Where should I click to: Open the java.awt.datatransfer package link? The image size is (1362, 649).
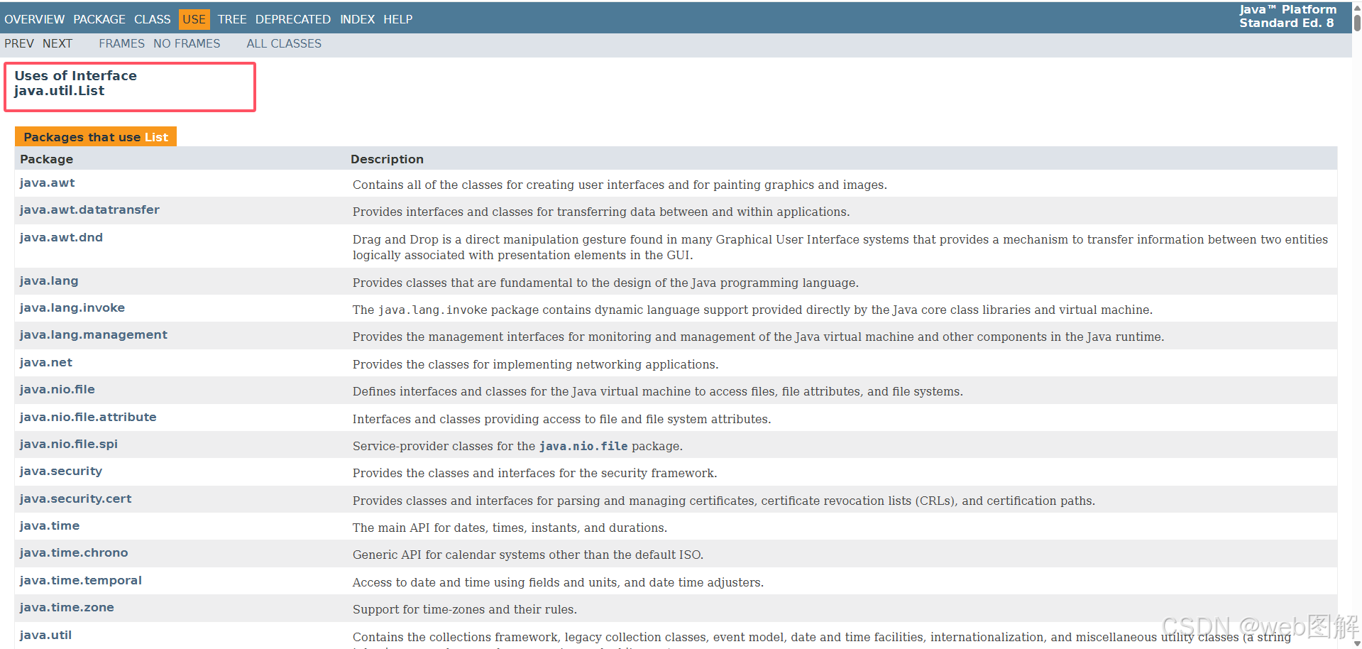click(89, 209)
